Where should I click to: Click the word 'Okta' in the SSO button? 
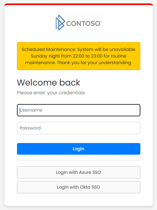pos(85,187)
